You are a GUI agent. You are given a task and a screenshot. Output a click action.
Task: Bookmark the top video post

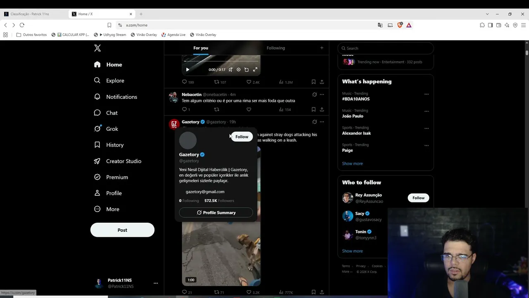(x=314, y=82)
